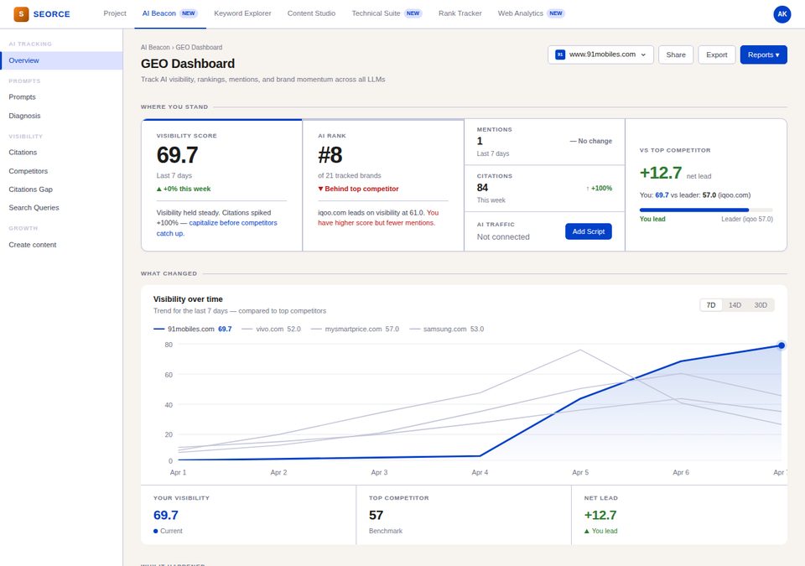Click the vs top competitor lead progress bar
The height and width of the screenshot is (566, 805).
706,210
